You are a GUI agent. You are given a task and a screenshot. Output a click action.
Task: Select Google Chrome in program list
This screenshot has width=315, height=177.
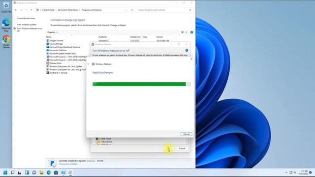(56, 40)
